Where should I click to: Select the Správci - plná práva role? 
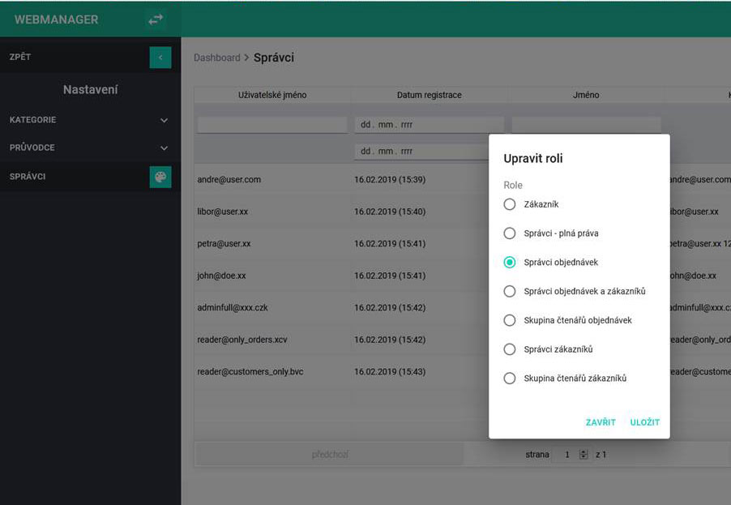510,233
